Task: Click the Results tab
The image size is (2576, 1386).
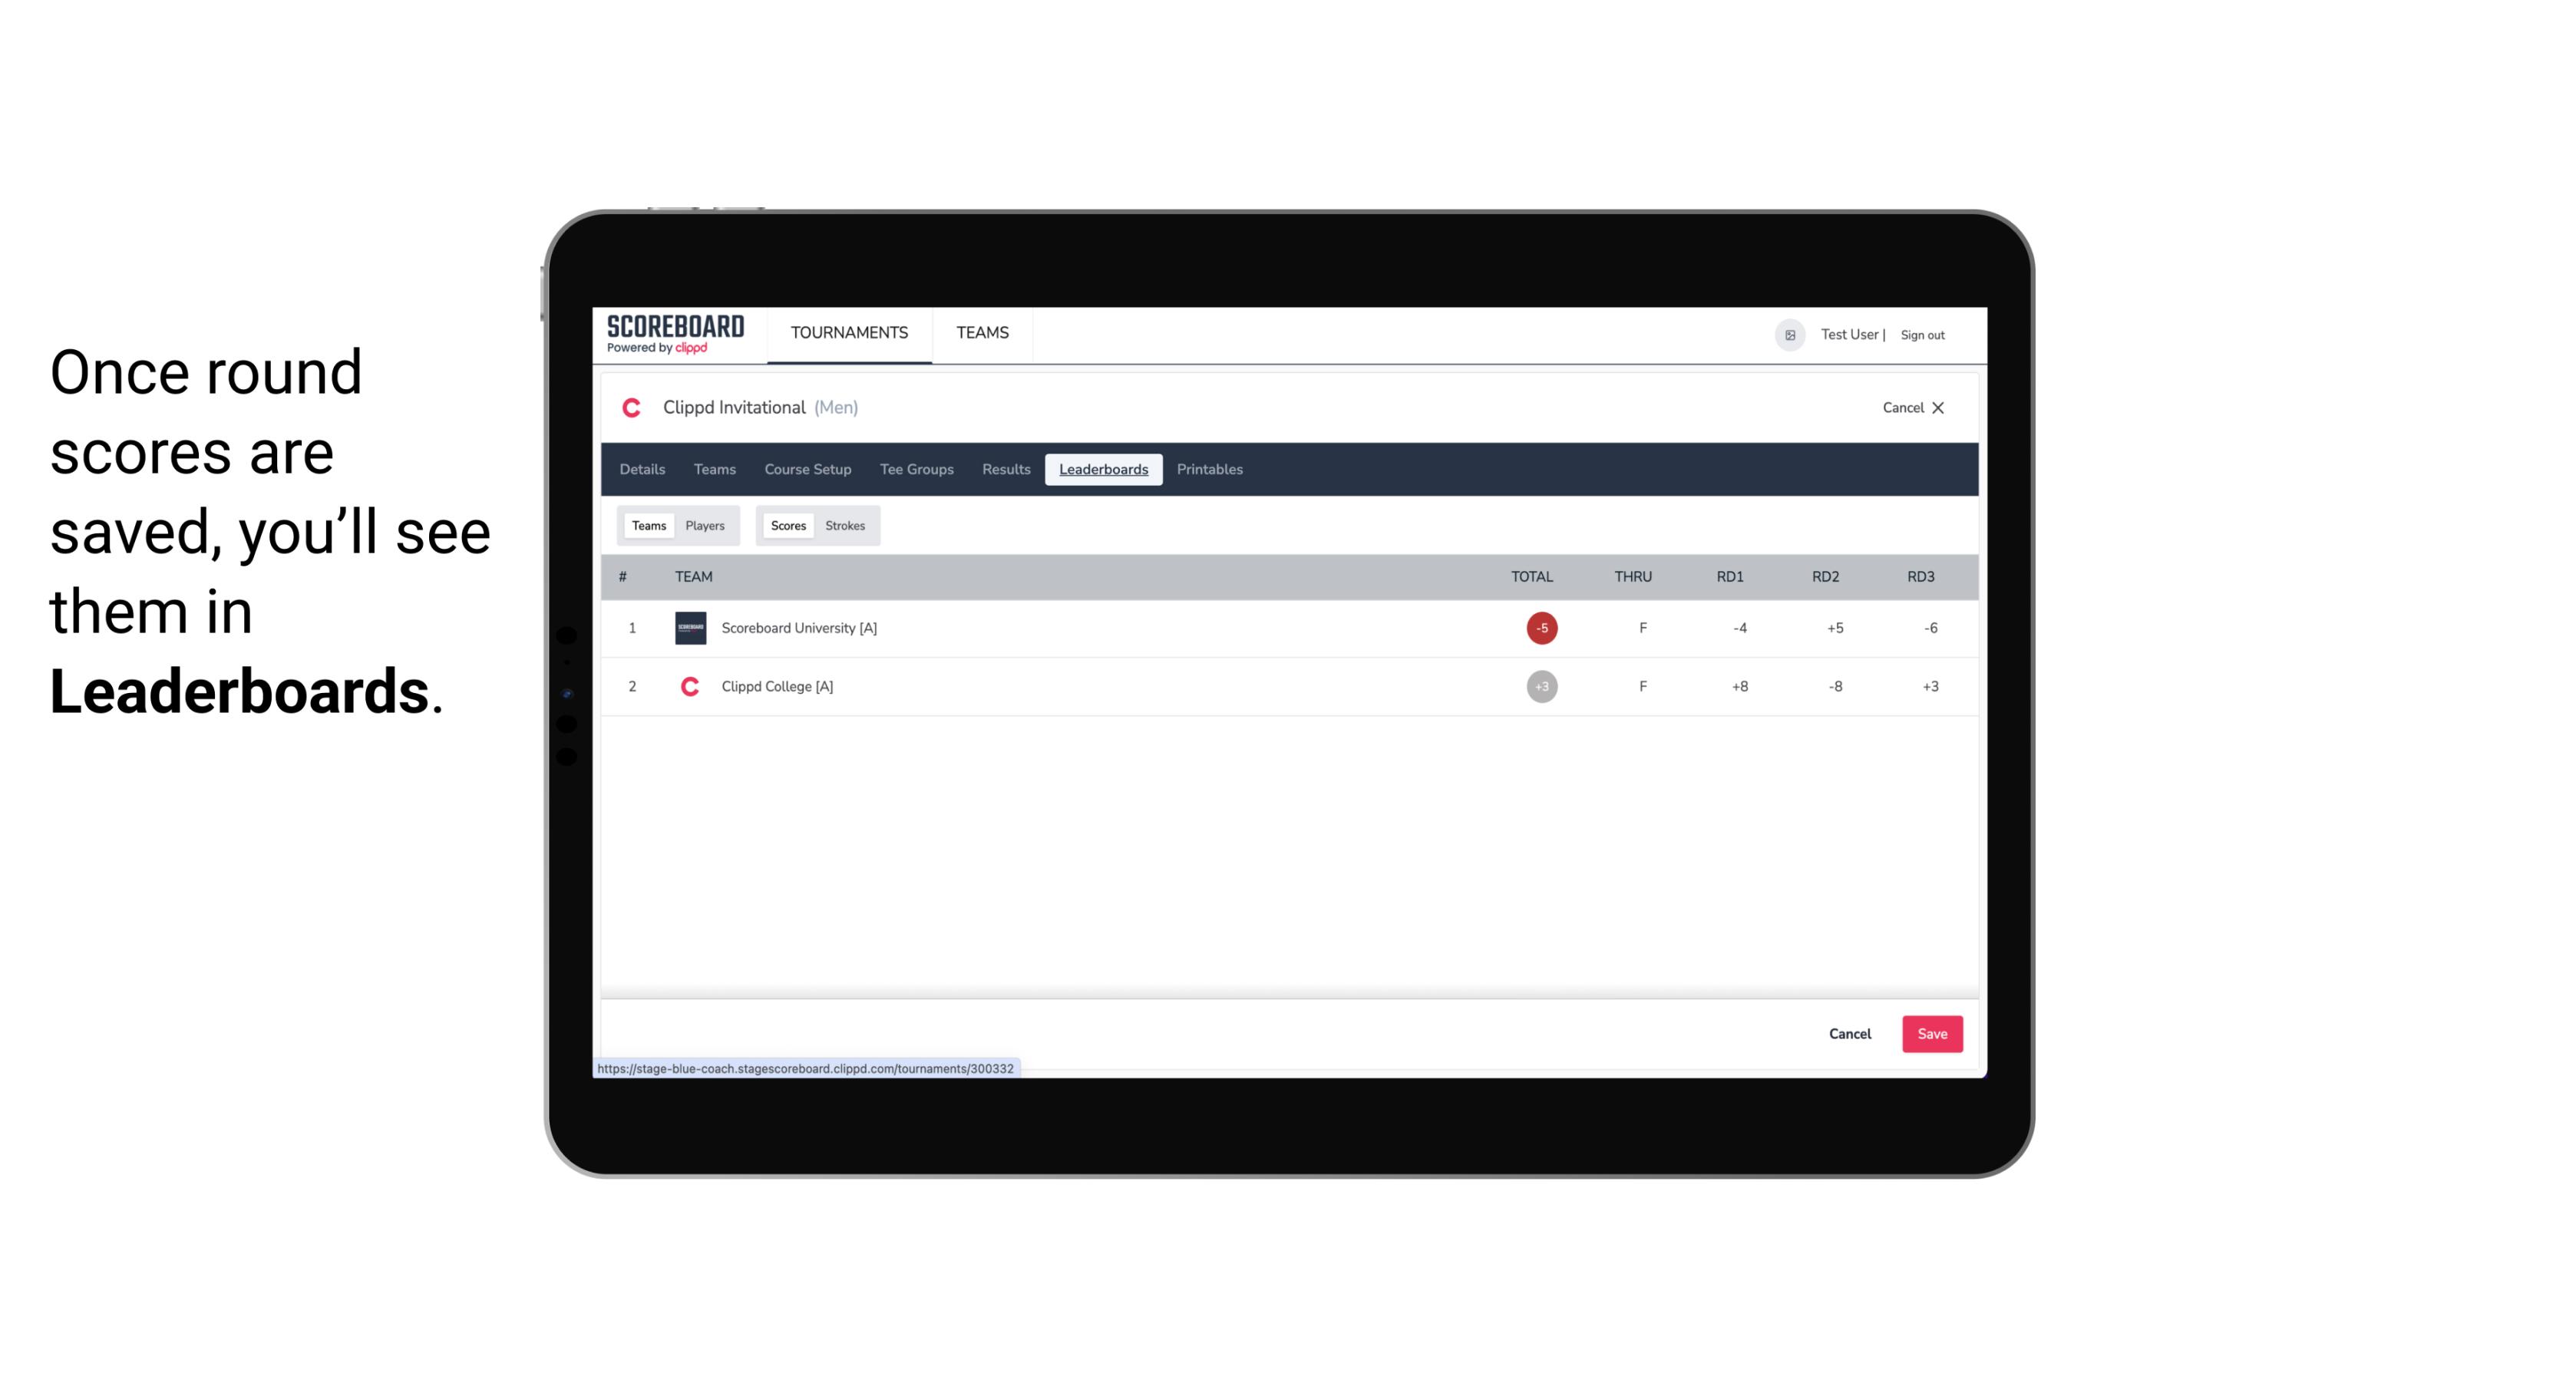Action: (x=1006, y=470)
